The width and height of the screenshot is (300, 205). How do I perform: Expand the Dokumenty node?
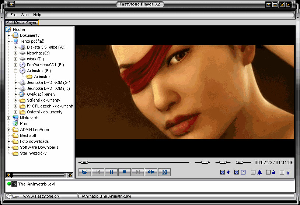tap(8, 36)
